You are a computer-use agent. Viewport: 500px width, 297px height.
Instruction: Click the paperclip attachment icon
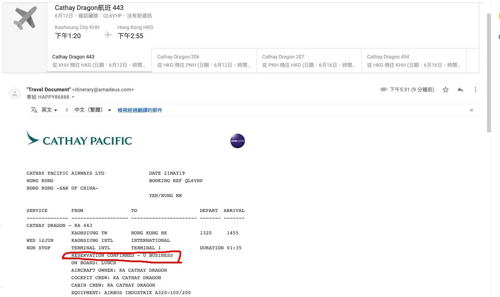click(x=384, y=90)
